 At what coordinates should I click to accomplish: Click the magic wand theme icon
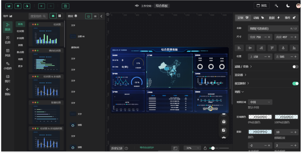(x=276, y=6)
